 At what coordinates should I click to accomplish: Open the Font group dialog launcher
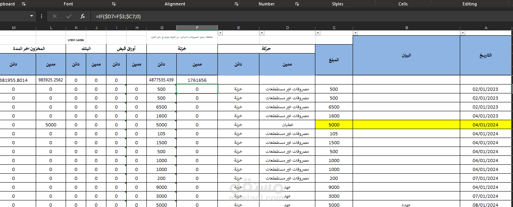pyautogui.click(x=114, y=4)
